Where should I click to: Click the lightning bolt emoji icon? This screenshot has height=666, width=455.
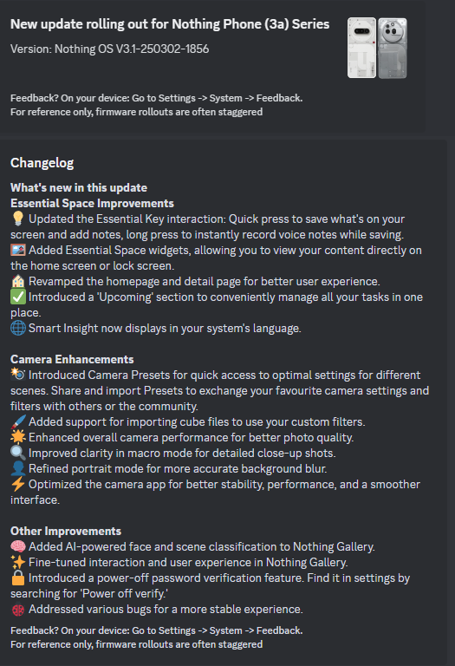click(x=18, y=484)
